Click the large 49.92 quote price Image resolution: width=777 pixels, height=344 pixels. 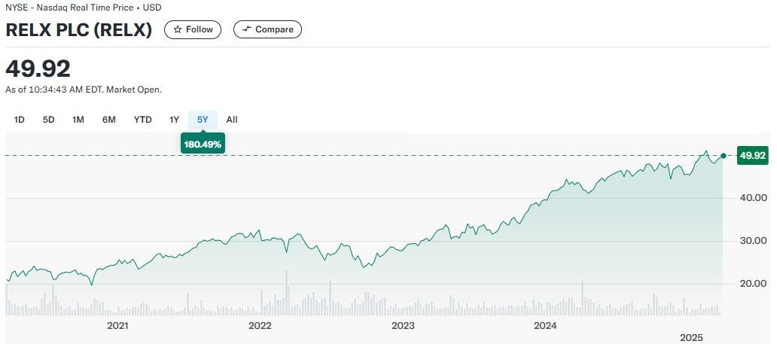(38, 69)
